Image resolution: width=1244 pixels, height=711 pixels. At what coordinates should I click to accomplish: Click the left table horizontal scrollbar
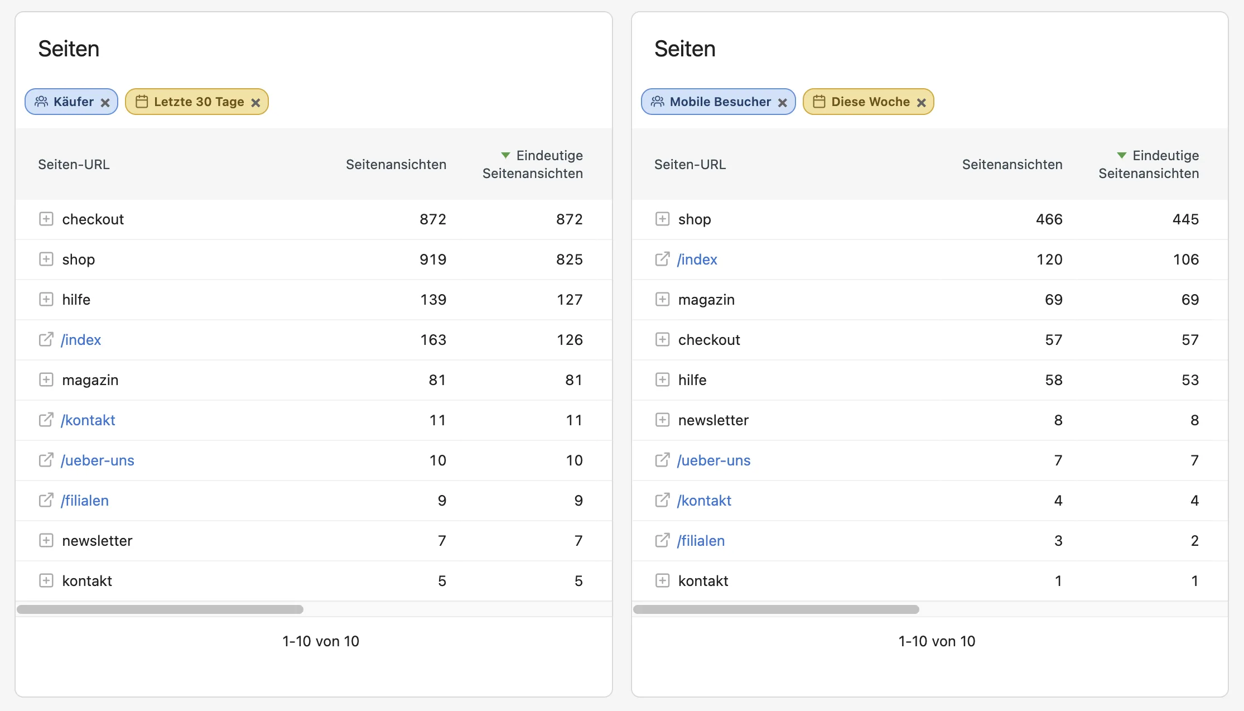(160, 609)
